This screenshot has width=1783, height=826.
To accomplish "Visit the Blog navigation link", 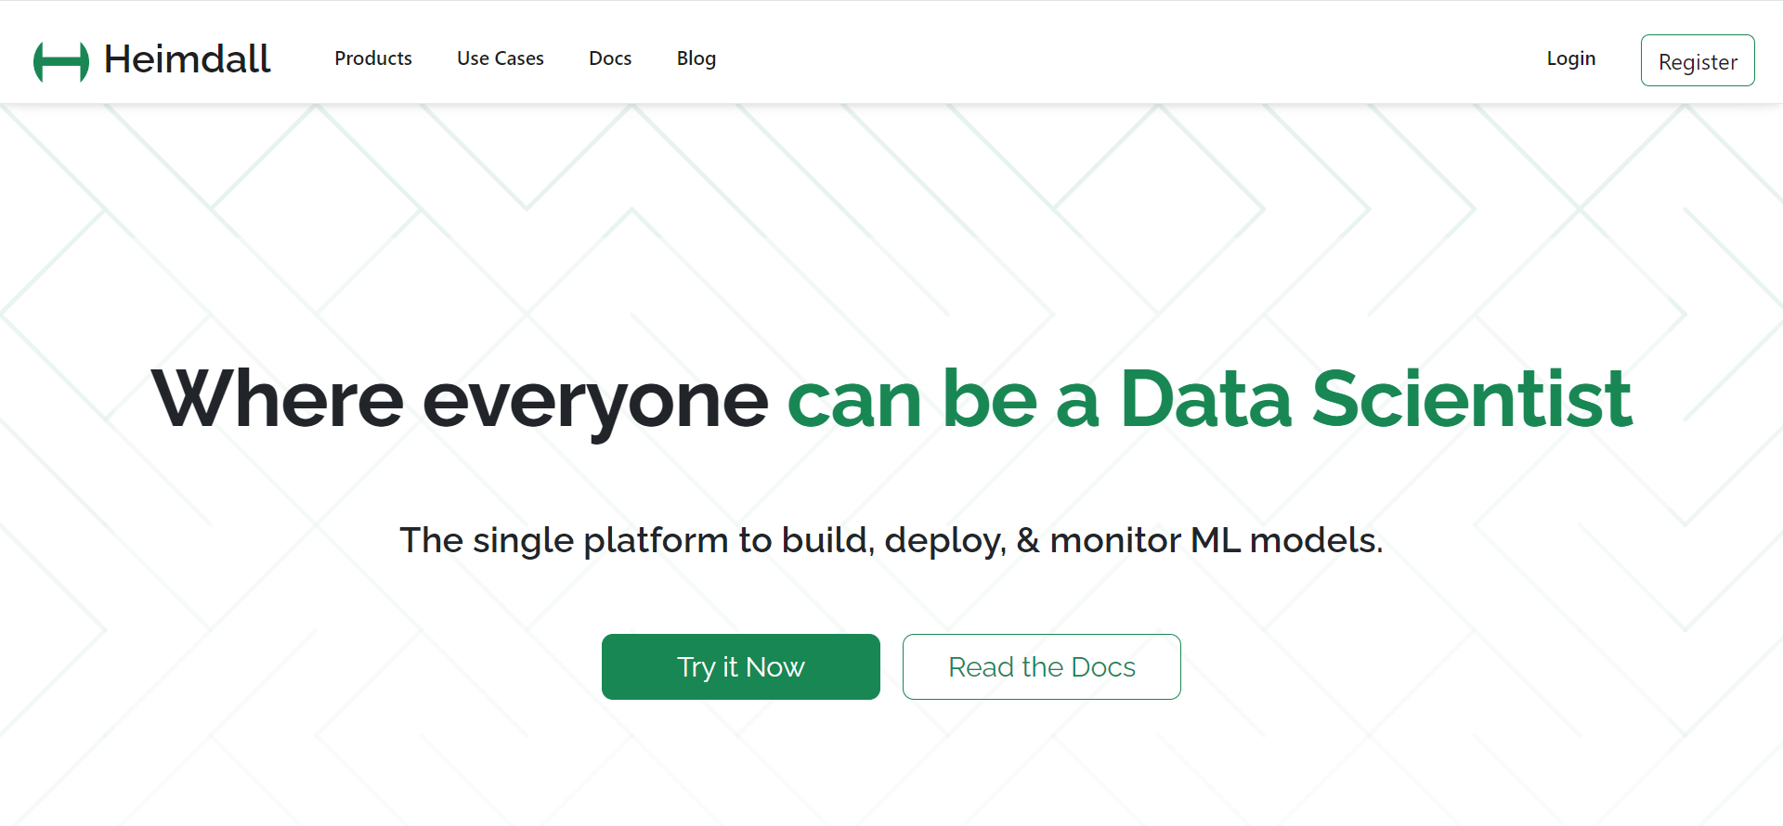I will click(x=696, y=58).
